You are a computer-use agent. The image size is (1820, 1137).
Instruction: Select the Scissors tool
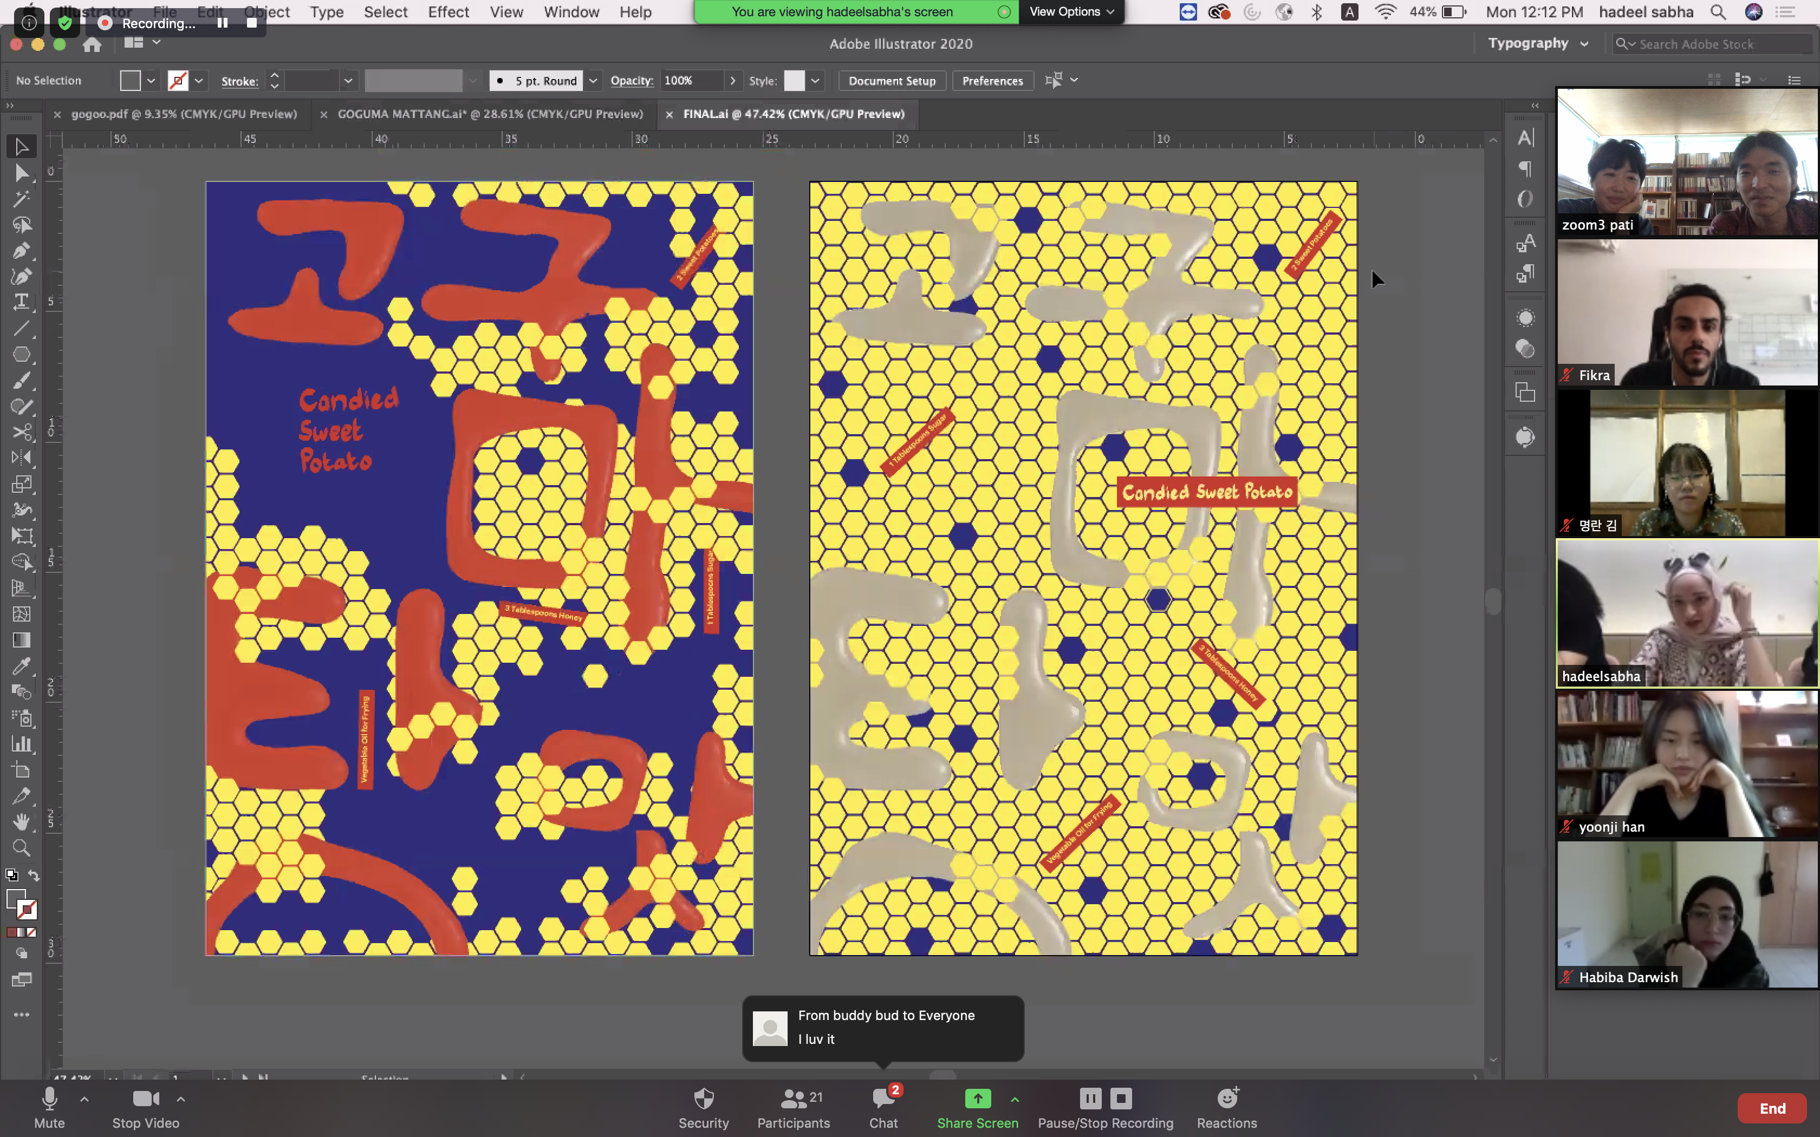point(21,432)
